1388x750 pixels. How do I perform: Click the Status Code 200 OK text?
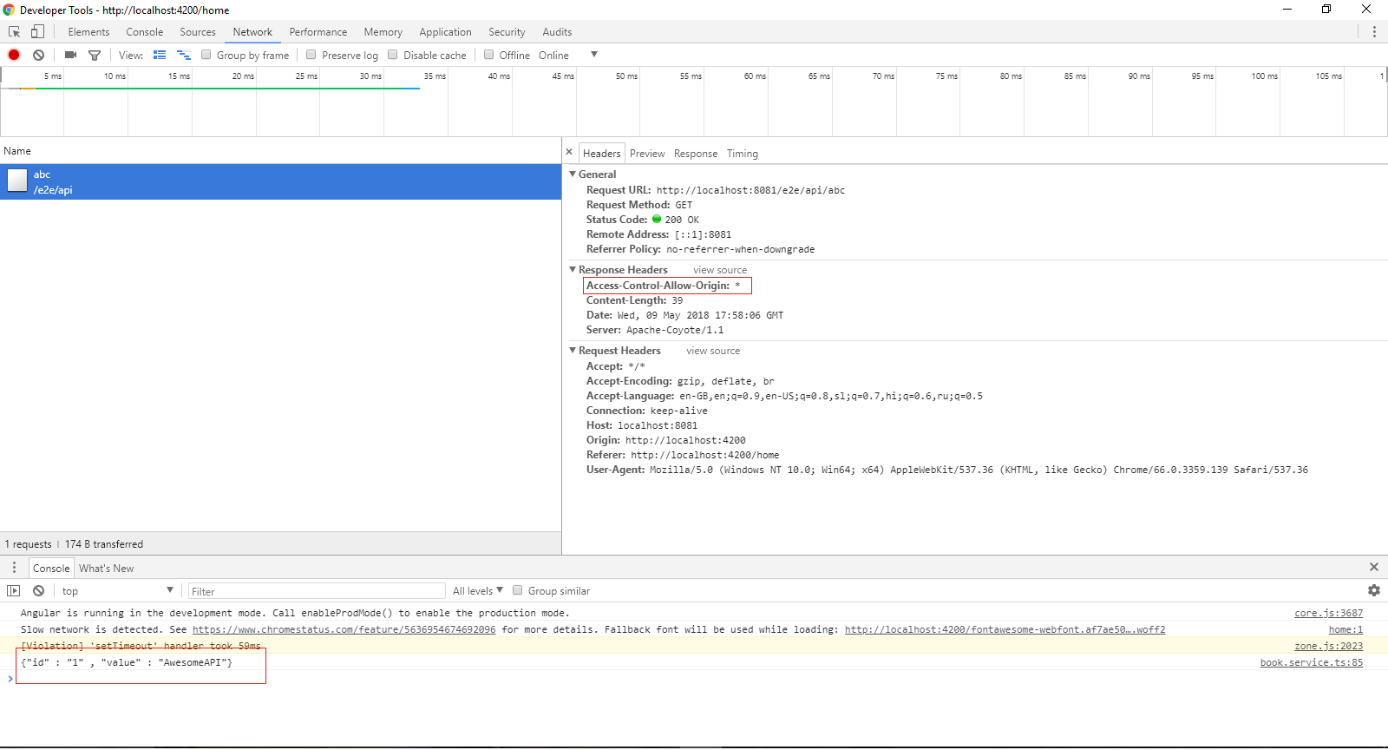(x=682, y=220)
